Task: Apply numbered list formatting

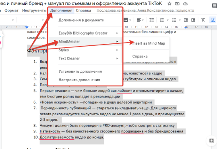Action: click(162, 20)
